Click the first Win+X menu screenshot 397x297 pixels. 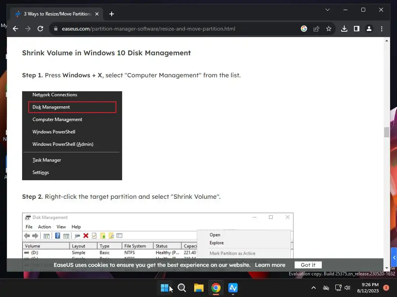(72, 136)
